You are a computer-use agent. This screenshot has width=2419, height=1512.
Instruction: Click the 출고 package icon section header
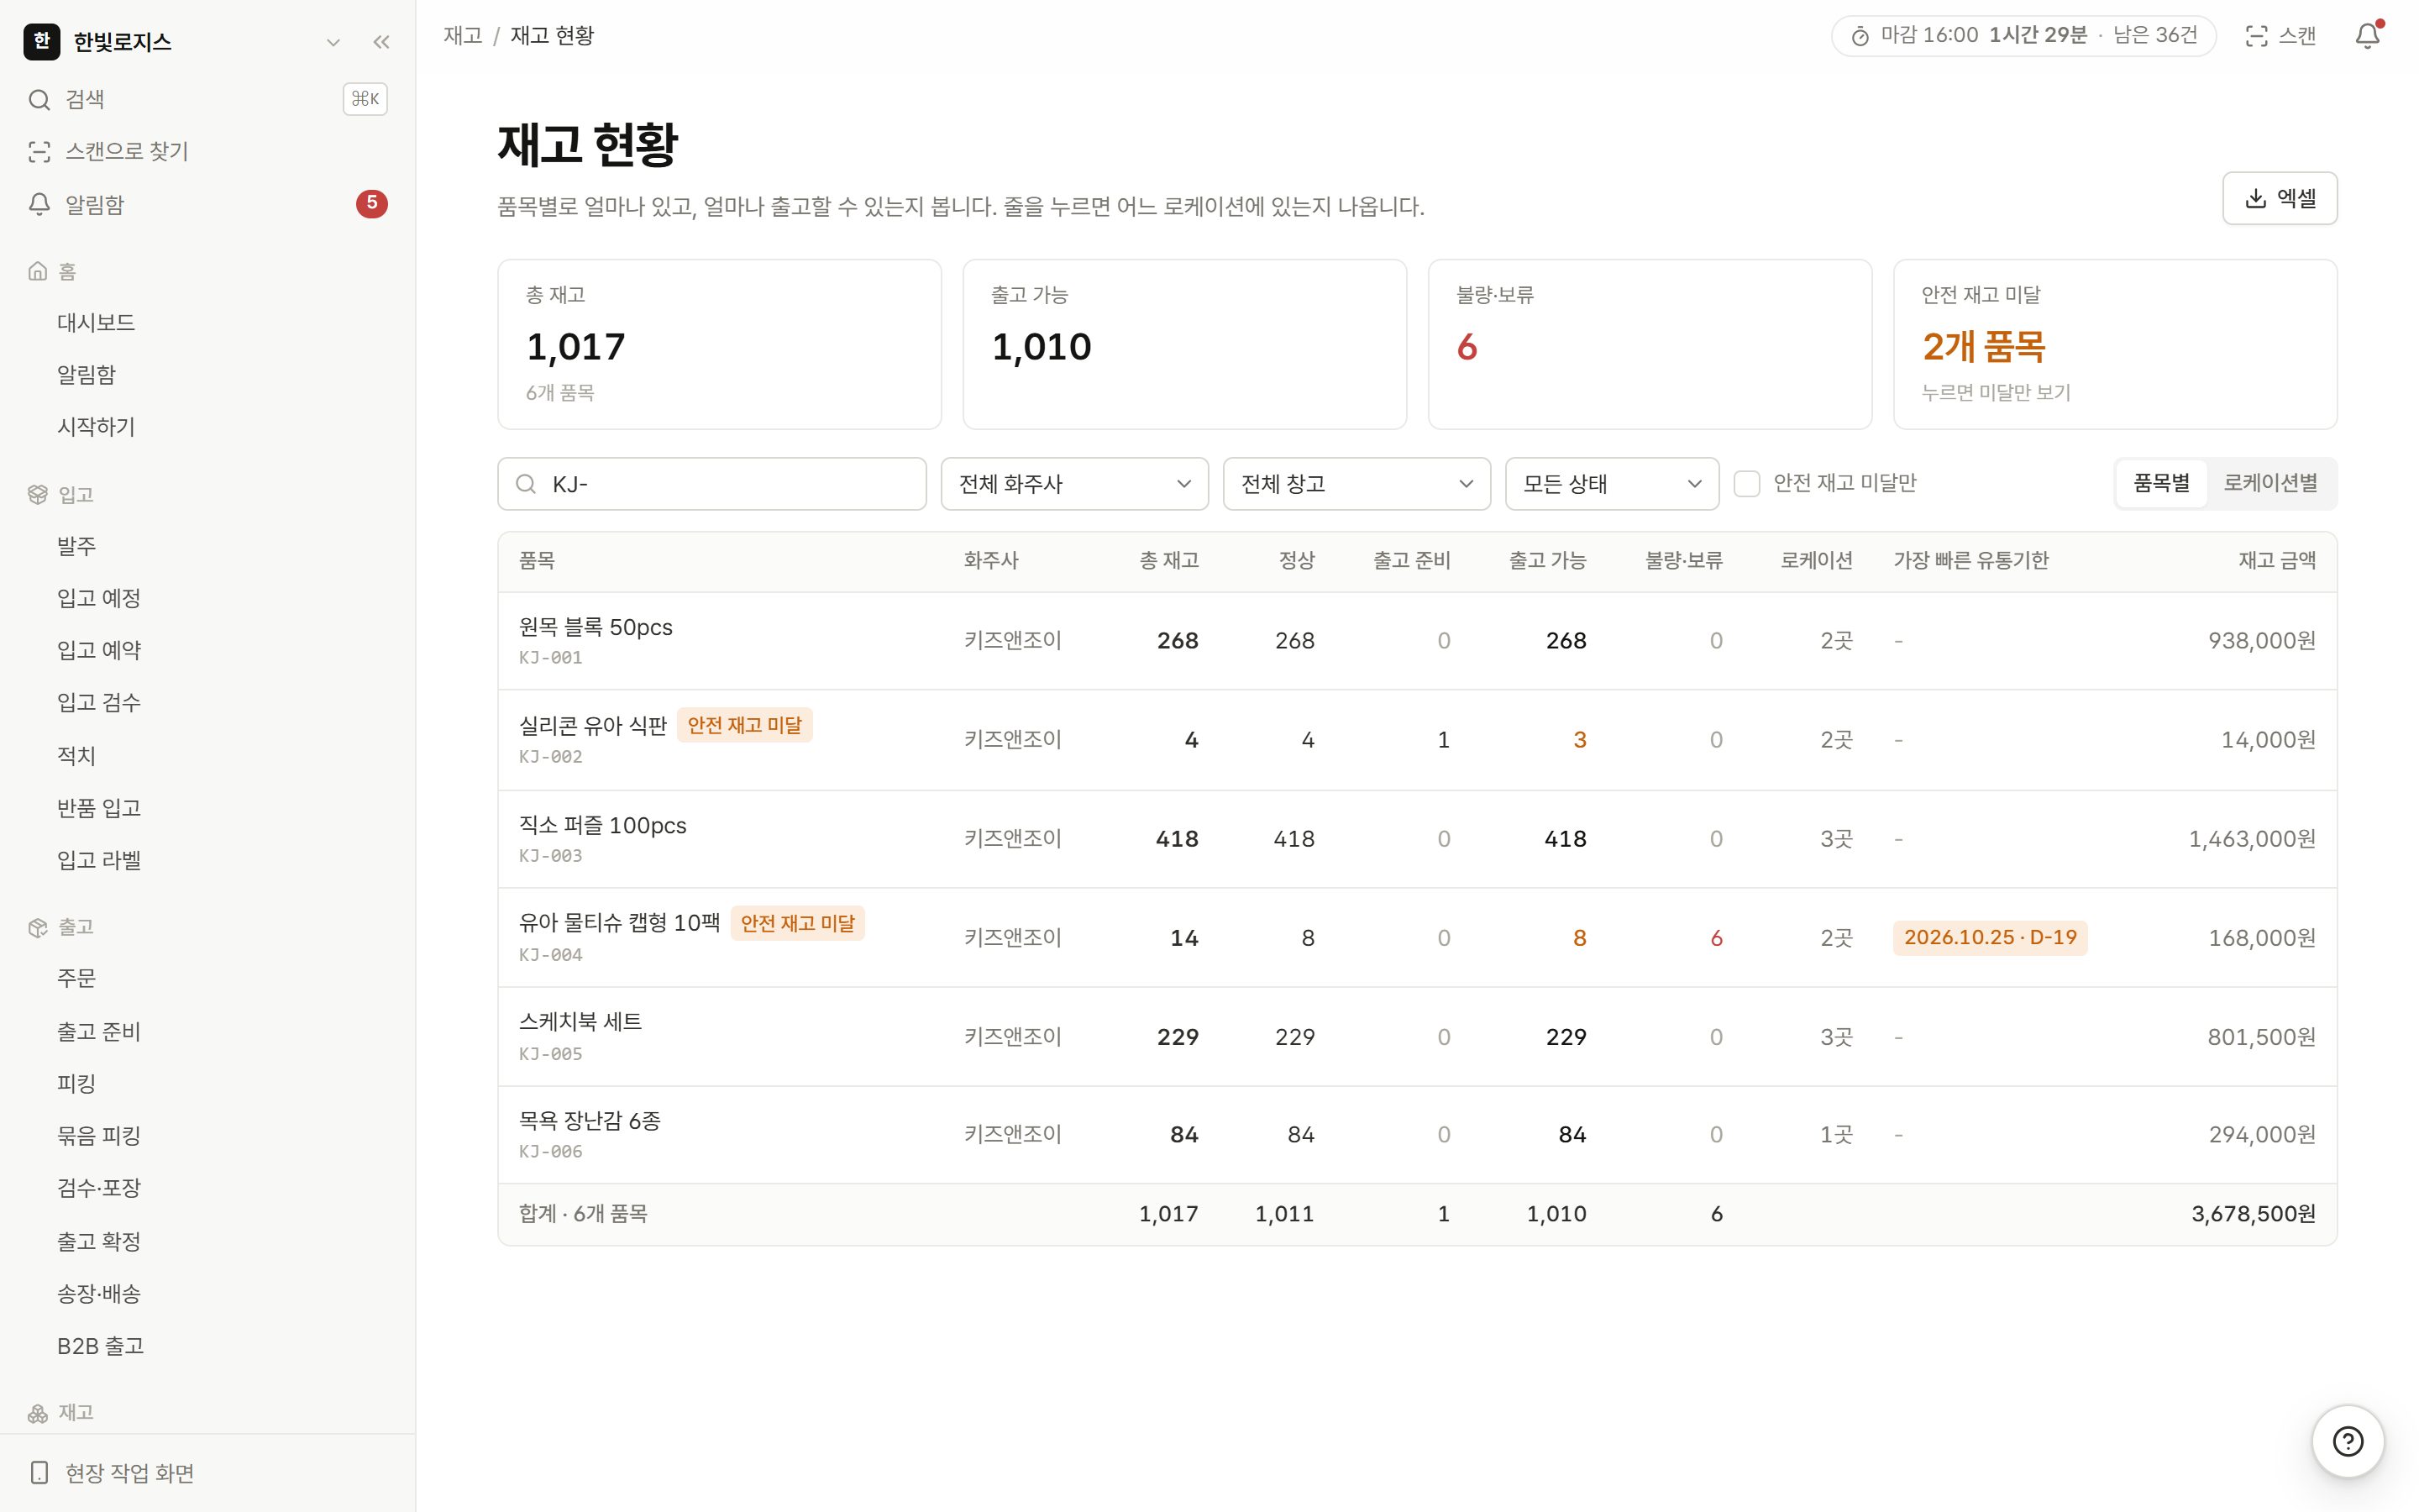click(38, 927)
